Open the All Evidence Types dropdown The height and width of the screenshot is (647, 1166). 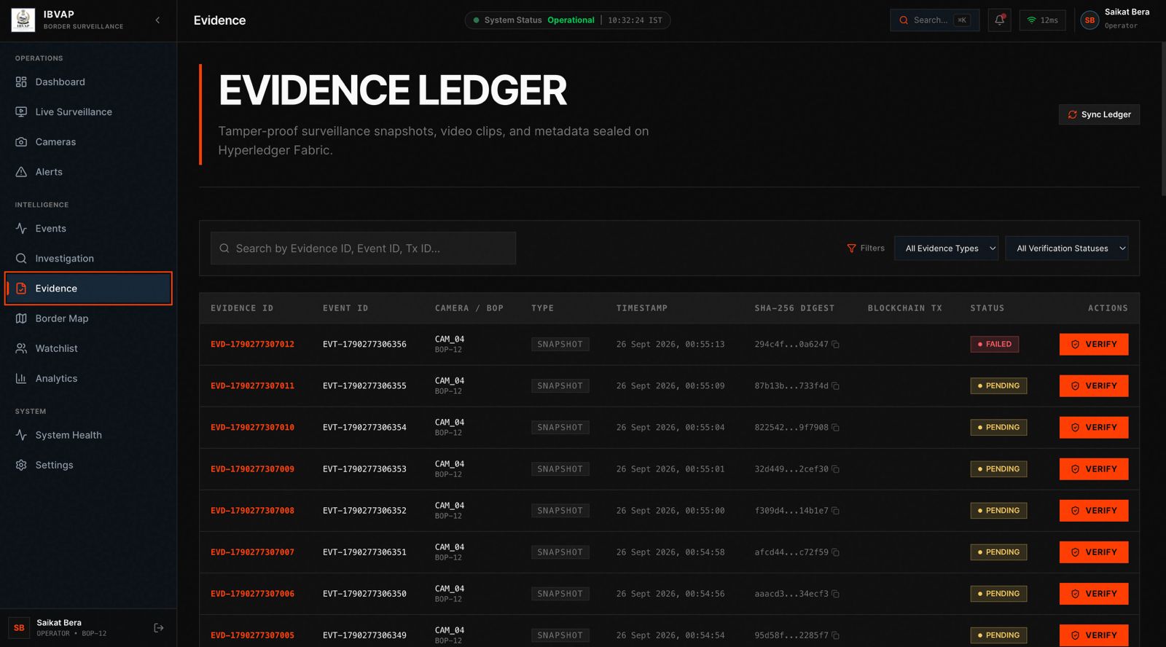(x=947, y=248)
